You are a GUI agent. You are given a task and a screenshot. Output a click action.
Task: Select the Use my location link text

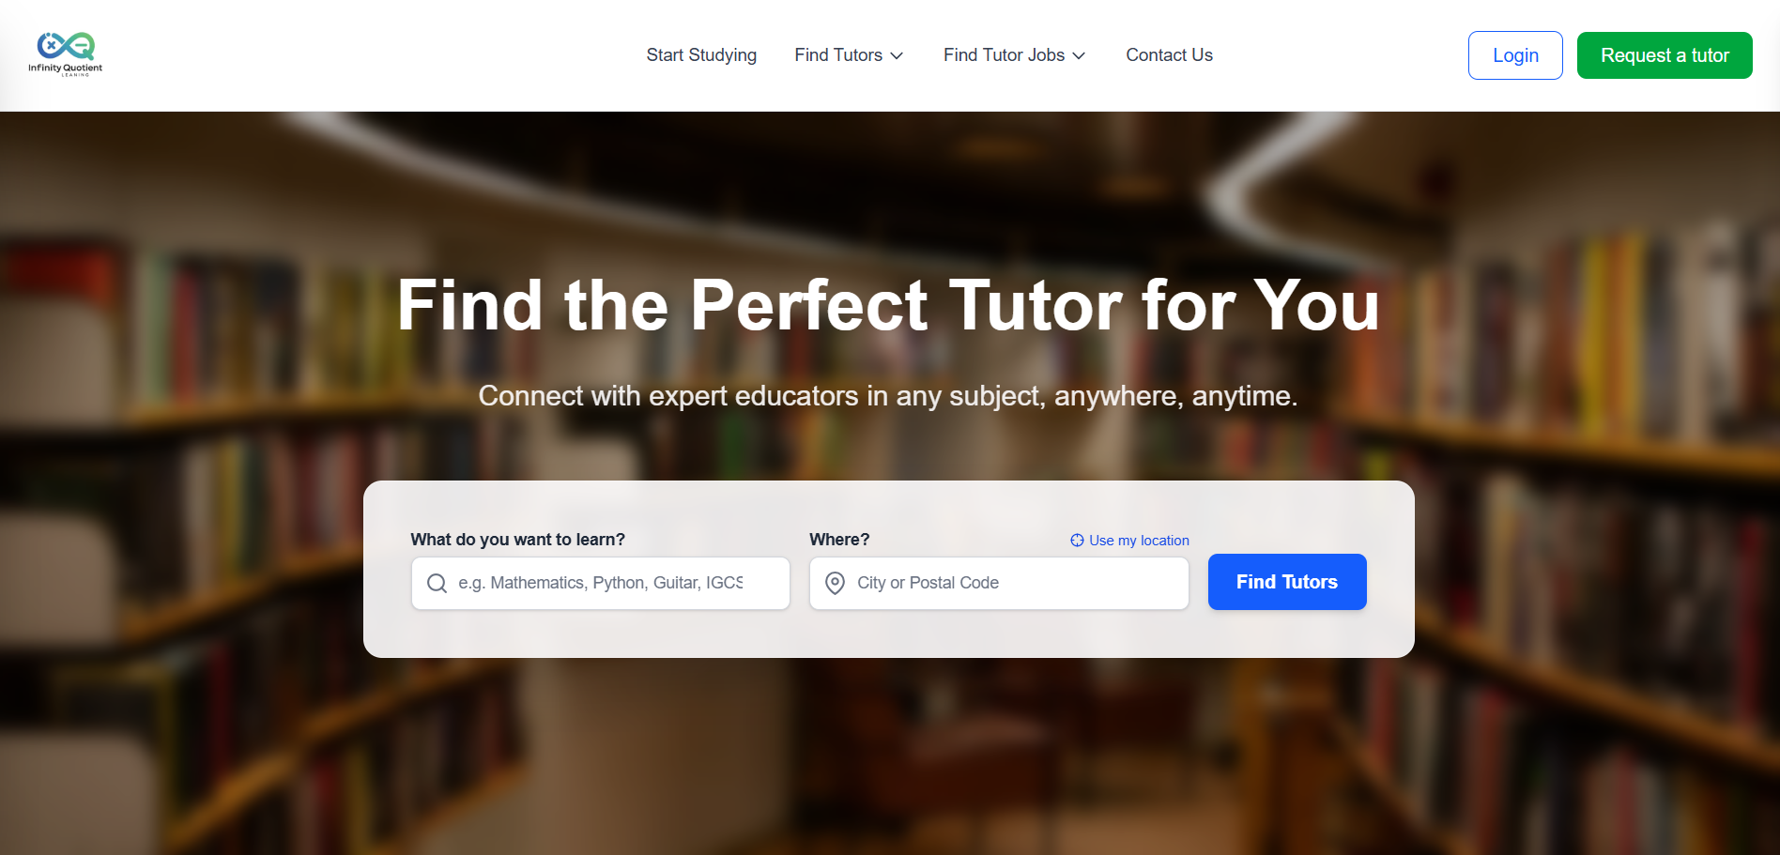pos(1139,541)
